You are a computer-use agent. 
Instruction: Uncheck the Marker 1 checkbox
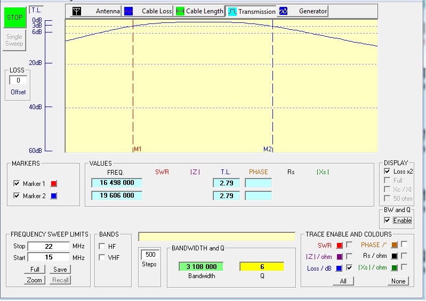click(17, 184)
